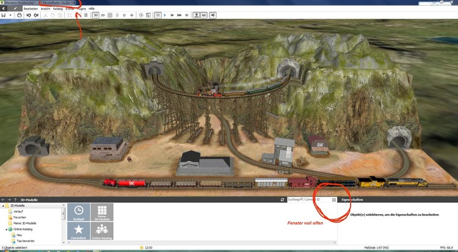Click the refresh icon beside the catalog search
This screenshot has height=252, width=458.
(282, 200)
